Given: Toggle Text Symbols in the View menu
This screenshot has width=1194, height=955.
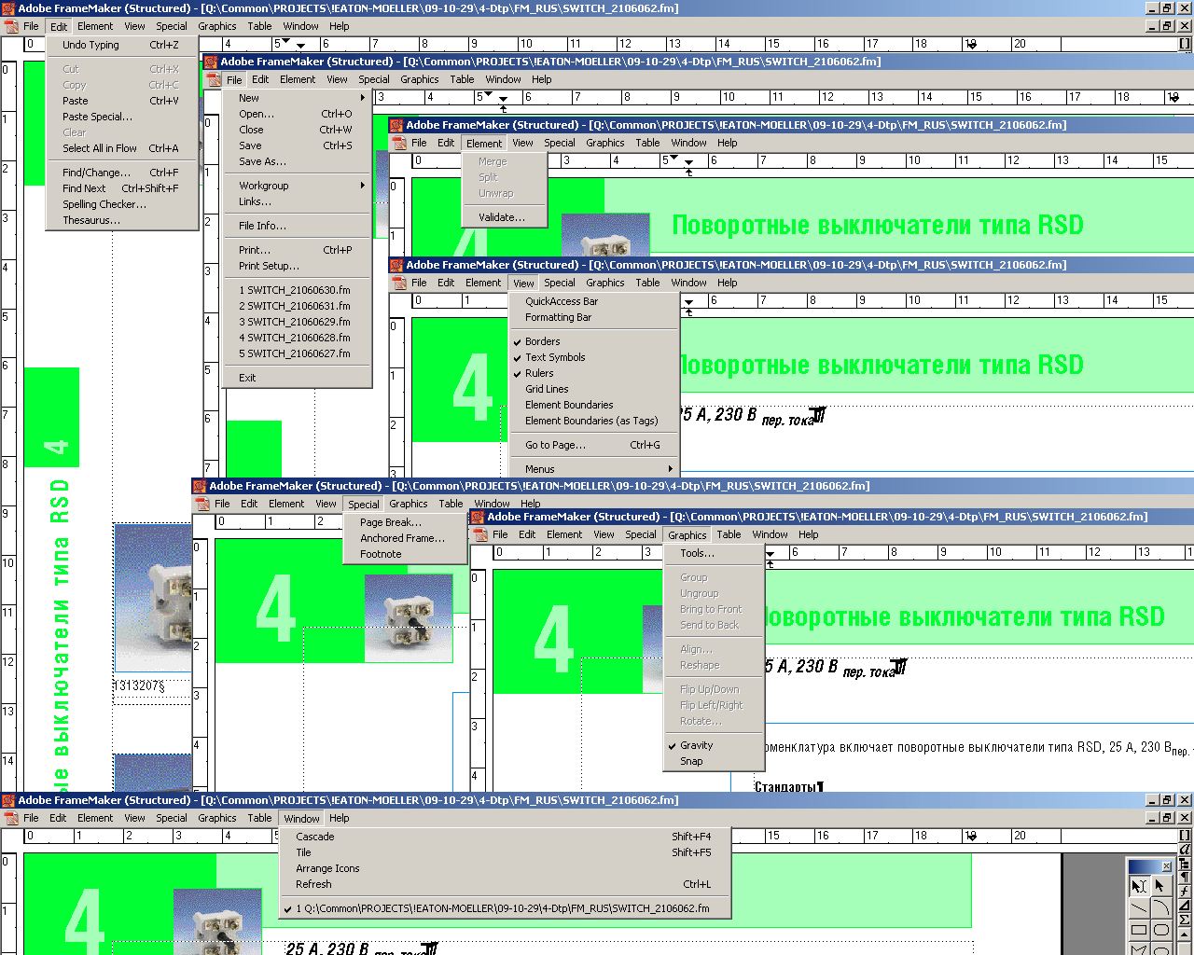Looking at the screenshot, I should [x=593, y=357].
